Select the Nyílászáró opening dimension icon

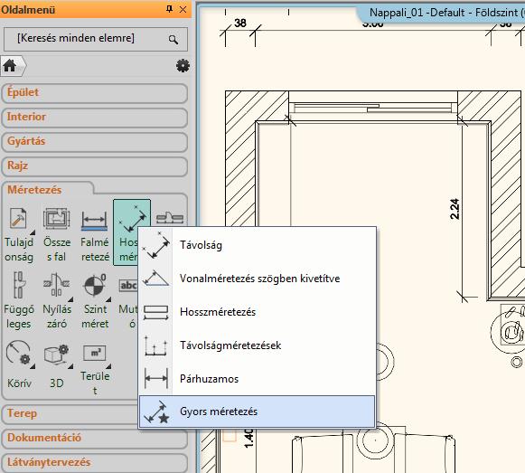click(x=57, y=285)
